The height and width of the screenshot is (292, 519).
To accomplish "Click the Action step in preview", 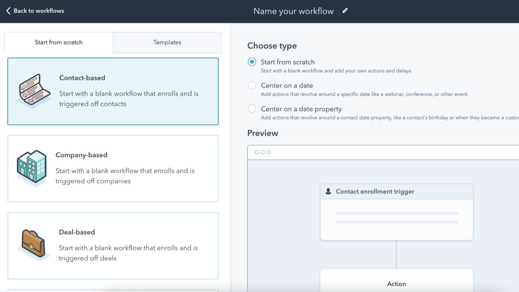I will pos(396,283).
